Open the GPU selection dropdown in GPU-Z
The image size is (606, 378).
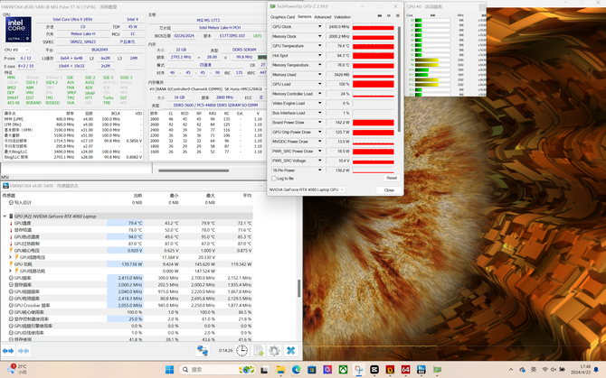pos(307,189)
